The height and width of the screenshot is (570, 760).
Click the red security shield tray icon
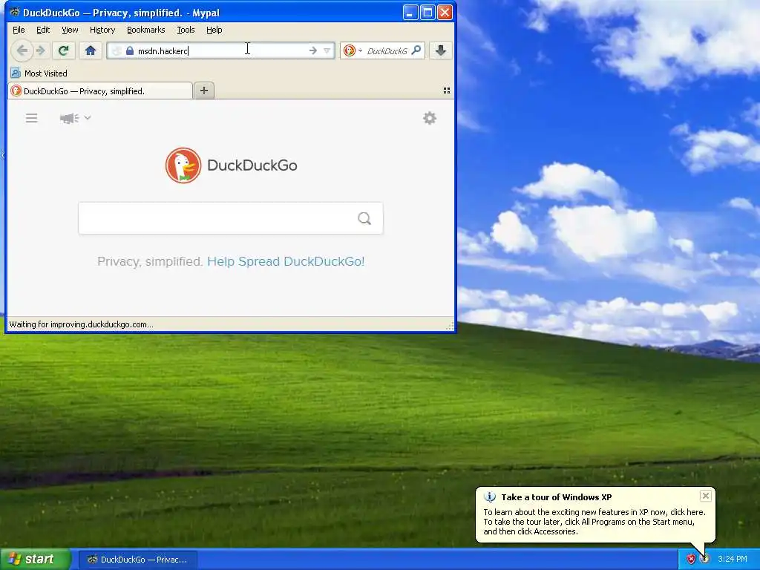point(691,560)
